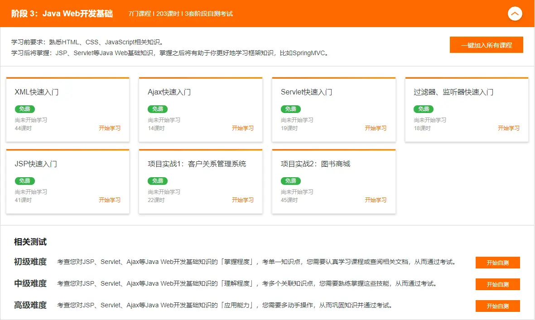Open the Servlet快速入门 course title

pyautogui.click(x=306, y=92)
